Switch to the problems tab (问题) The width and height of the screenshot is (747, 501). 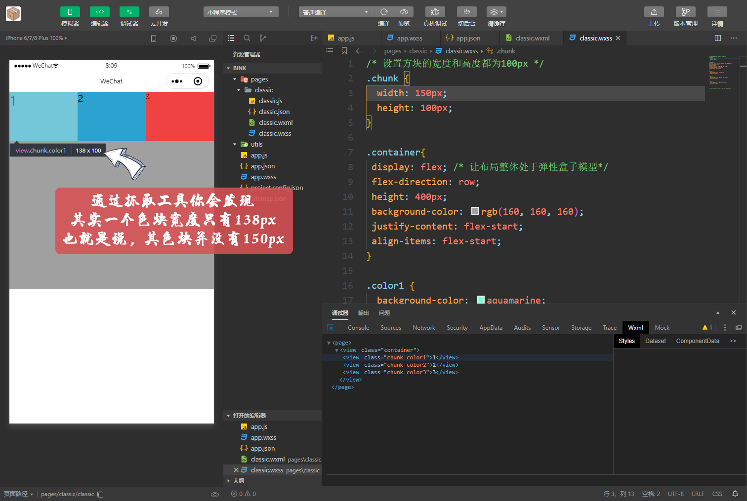click(384, 313)
